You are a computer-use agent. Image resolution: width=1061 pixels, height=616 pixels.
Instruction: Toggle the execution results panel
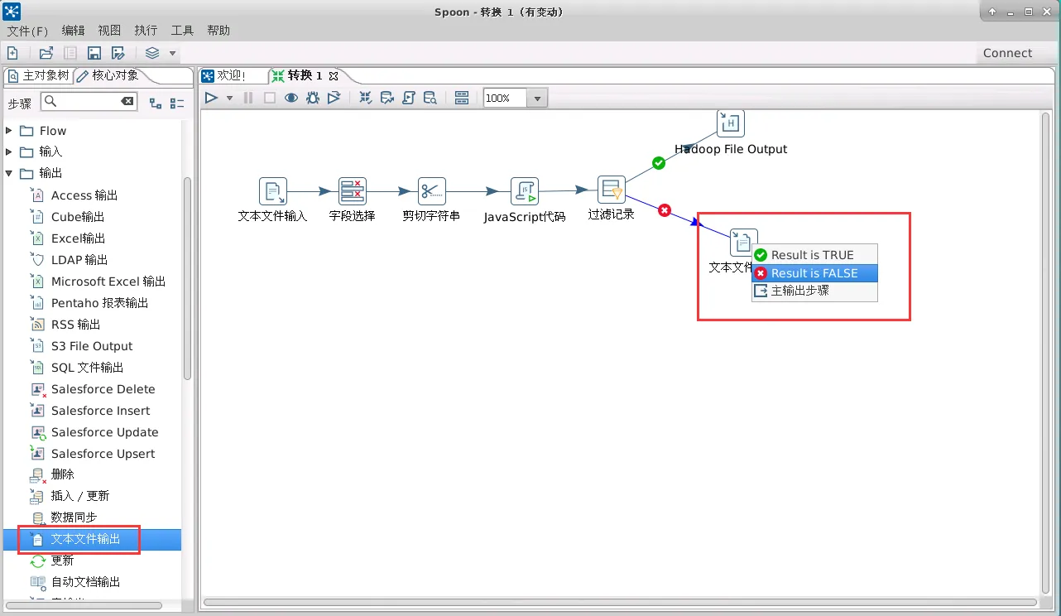tap(462, 98)
